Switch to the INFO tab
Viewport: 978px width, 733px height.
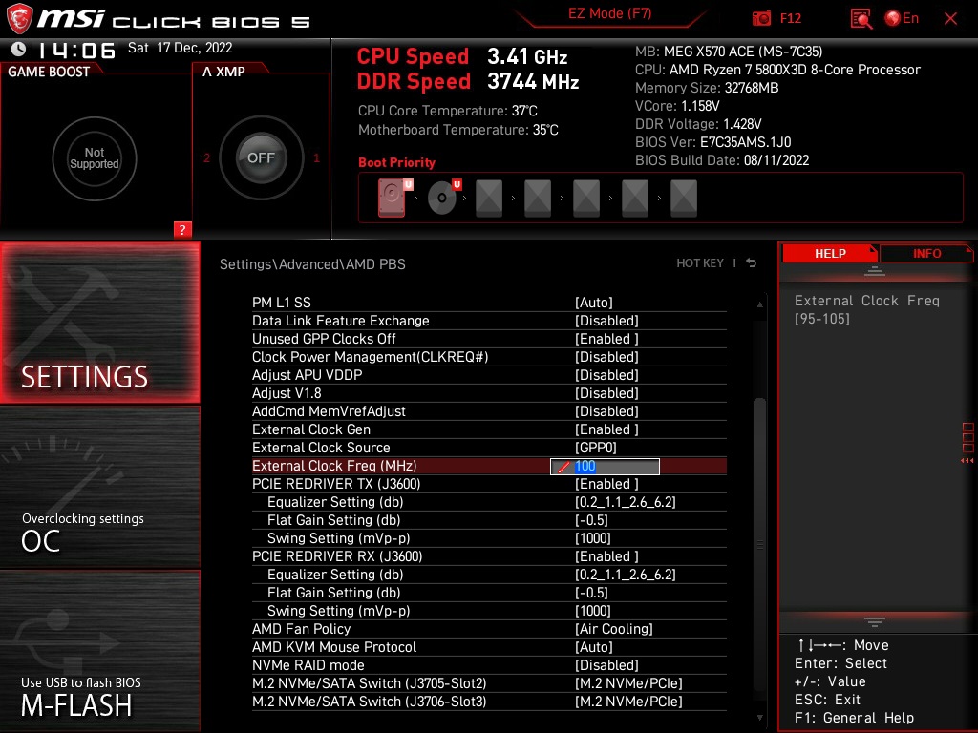click(926, 254)
